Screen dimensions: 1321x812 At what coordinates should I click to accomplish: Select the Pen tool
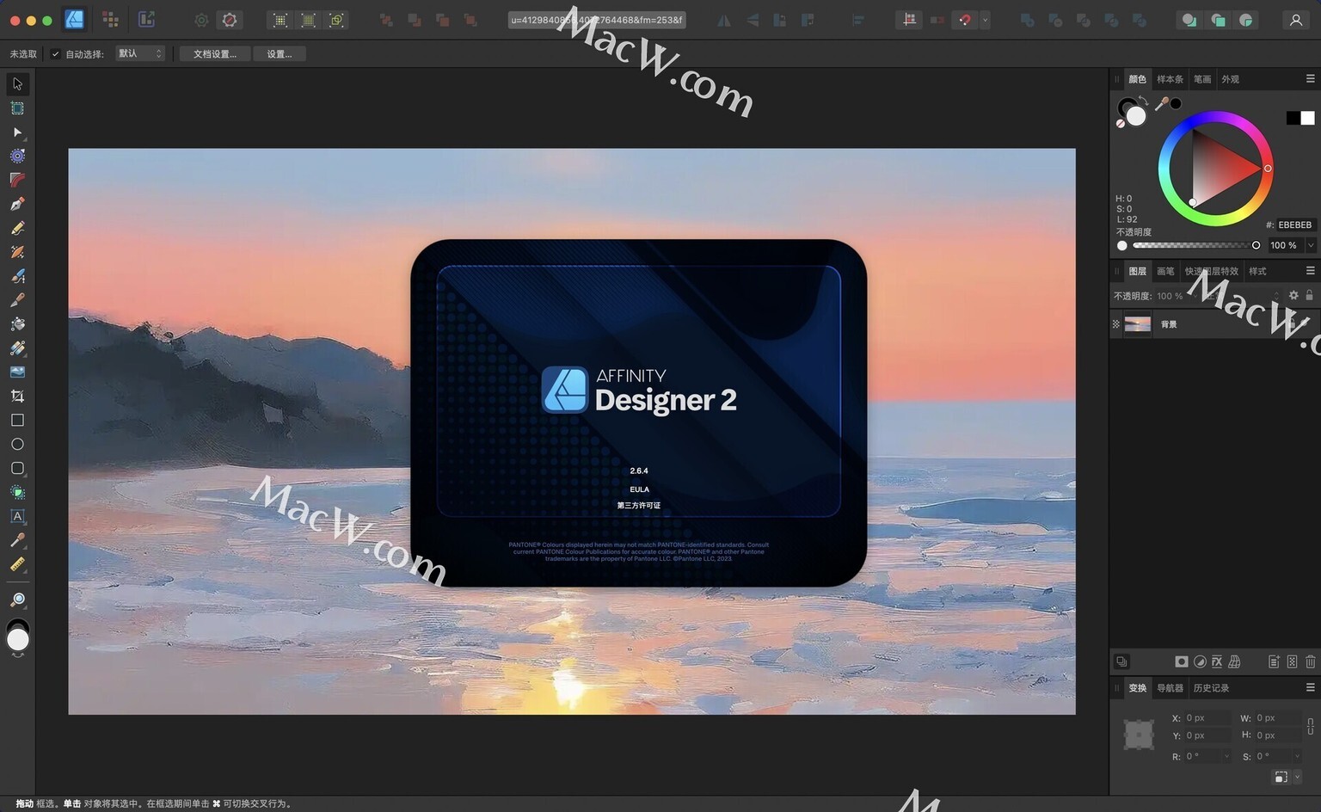tap(17, 204)
